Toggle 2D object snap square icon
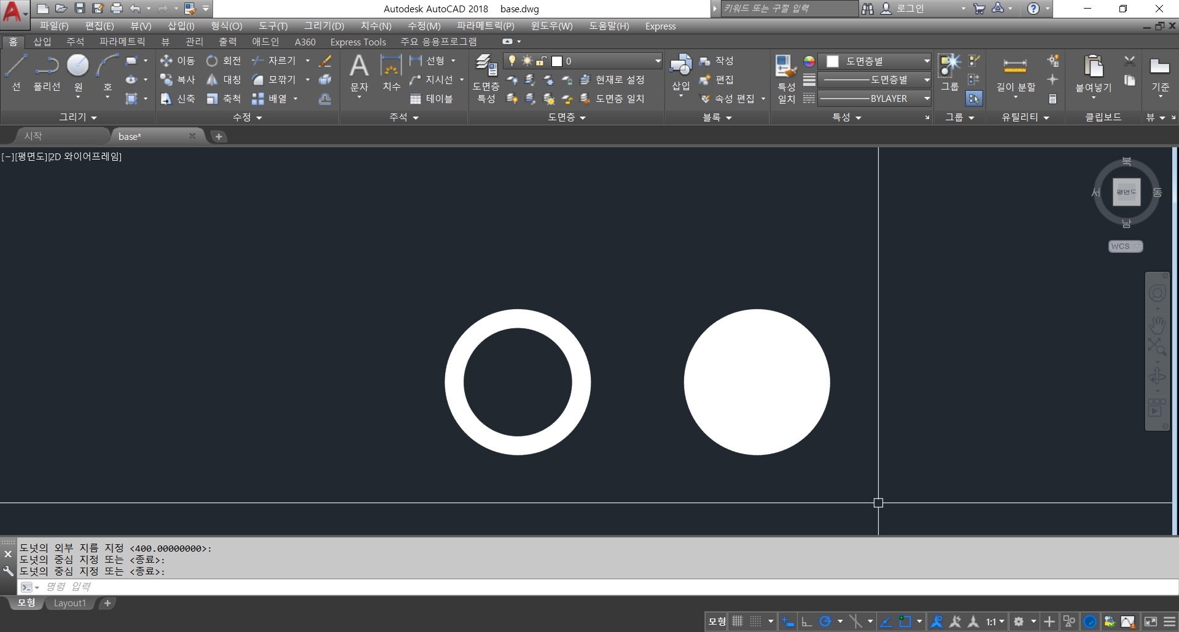 pyautogui.click(x=905, y=621)
